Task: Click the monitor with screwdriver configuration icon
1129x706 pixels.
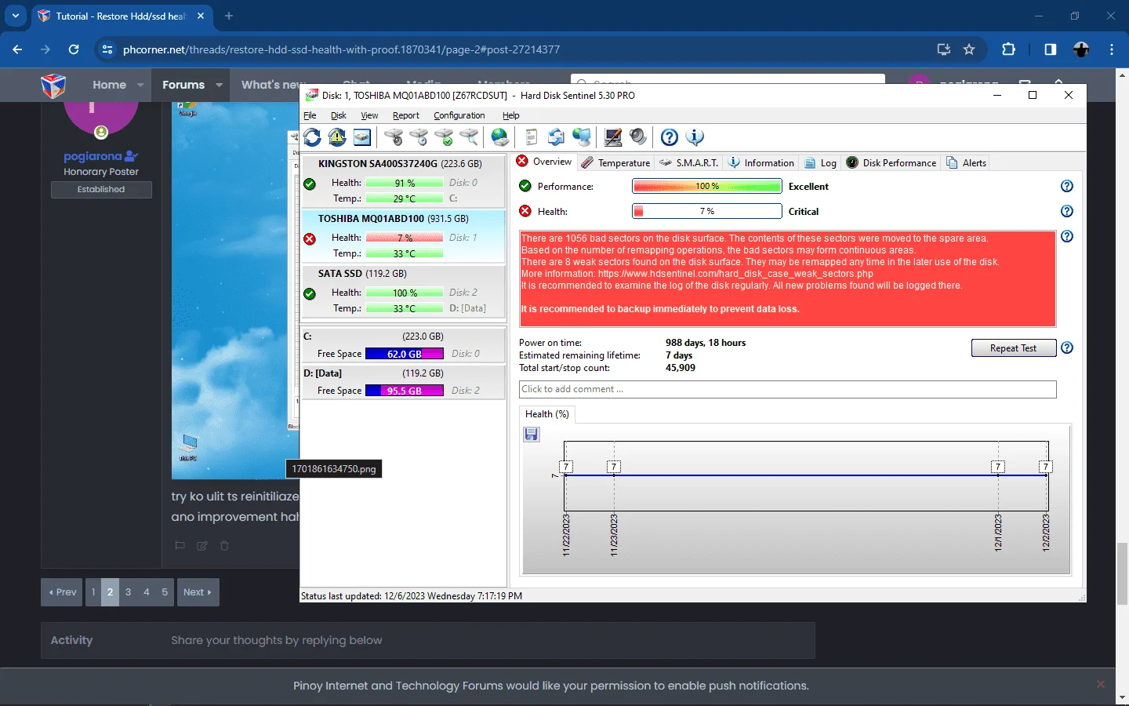Action: point(613,137)
